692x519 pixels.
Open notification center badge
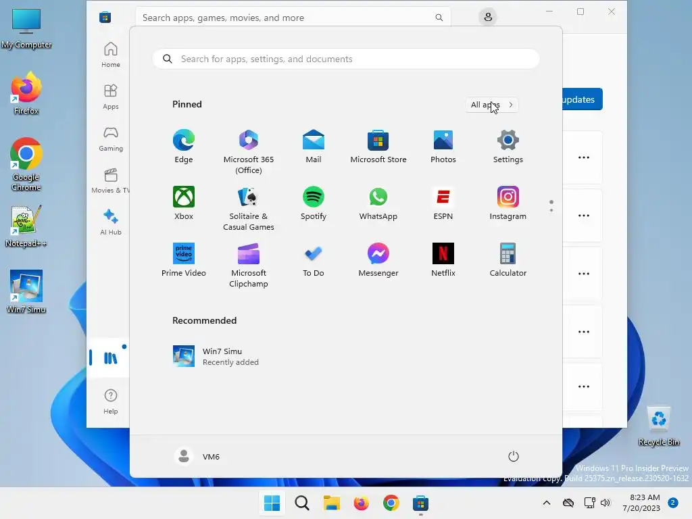point(673,503)
